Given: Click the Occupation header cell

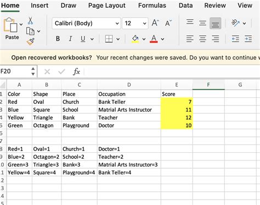Looking at the screenshot, I should pyautogui.click(x=129, y=94).
